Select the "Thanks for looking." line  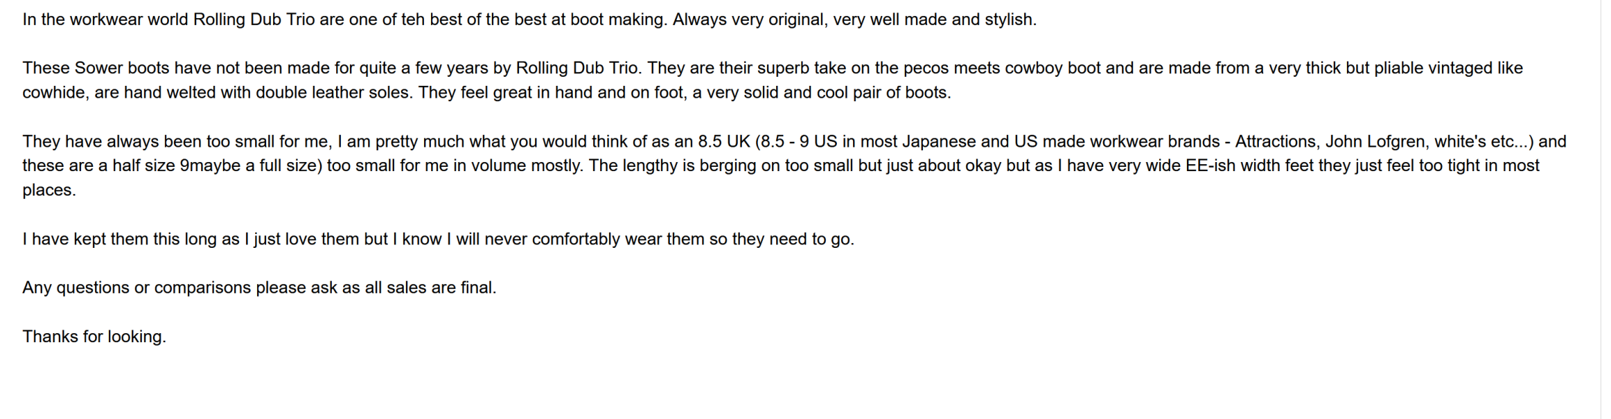pos(94,337)
